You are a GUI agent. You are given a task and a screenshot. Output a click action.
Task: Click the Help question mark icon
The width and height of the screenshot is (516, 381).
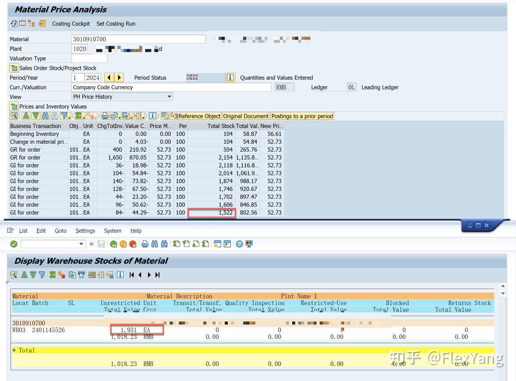click(x=239, y=244)
